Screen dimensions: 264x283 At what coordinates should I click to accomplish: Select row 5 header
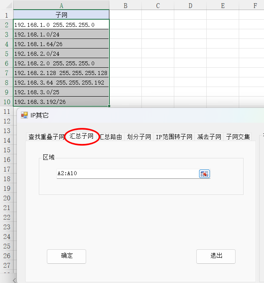point(7,53)
